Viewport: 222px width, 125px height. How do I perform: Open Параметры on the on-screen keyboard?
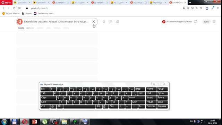(x=151, y=107)
